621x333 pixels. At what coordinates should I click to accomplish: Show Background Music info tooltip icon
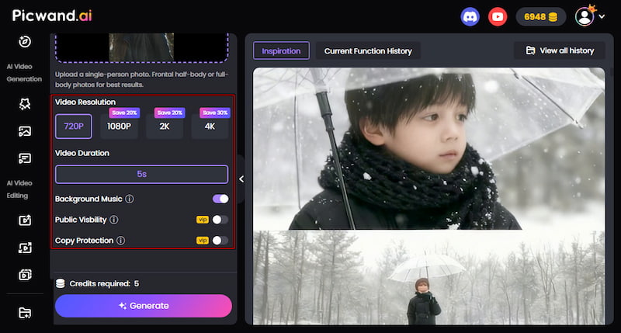(130, 199)
